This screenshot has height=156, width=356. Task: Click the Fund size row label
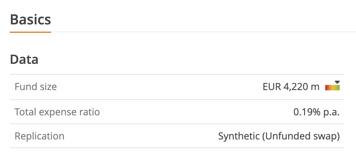click(36, 87)
